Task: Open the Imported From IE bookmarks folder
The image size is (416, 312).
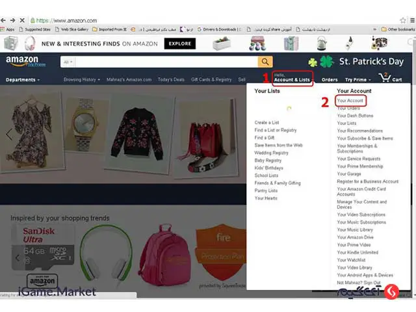Action: click(110, 29)
